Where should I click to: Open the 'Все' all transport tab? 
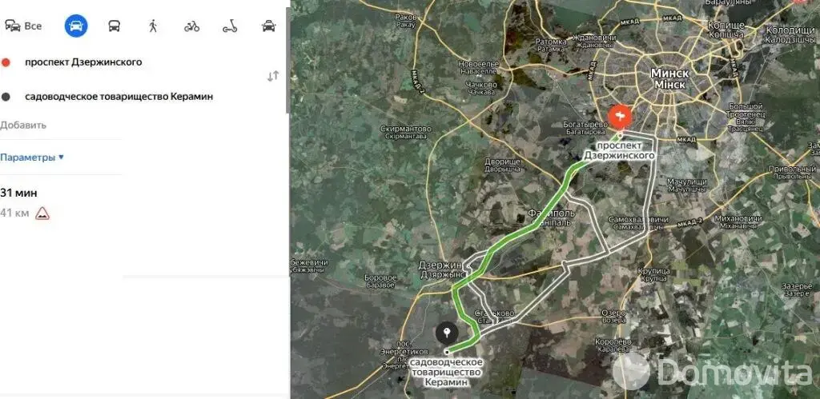[23, 26]
